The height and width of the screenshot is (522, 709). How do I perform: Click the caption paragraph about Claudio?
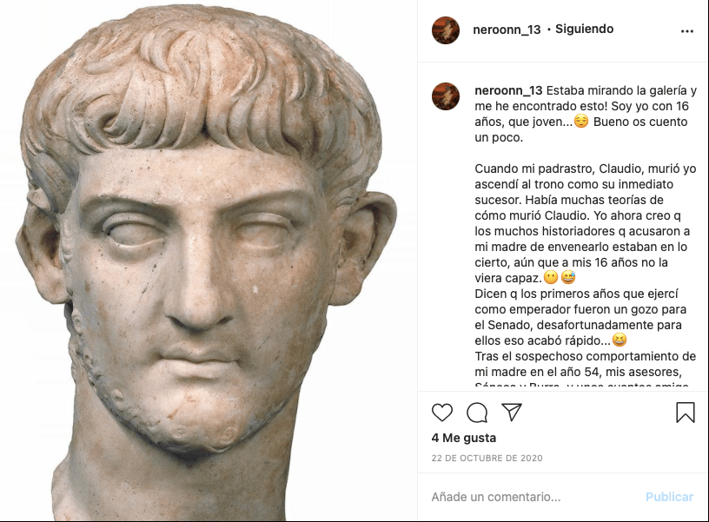pyautogui.click(x=585, y=223)
